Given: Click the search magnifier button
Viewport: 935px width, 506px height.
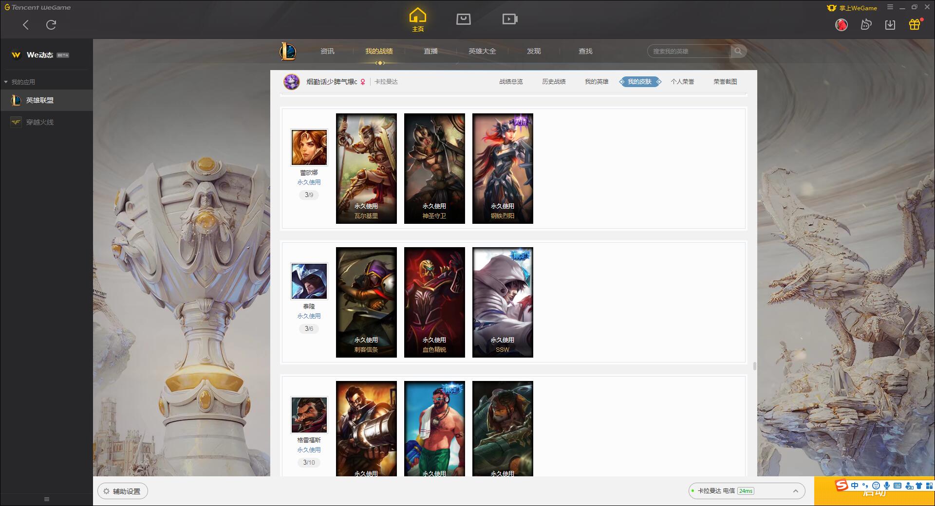Looking at the screenshot, I should (738, 51).
